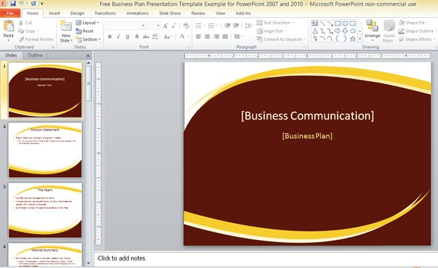
Task: Click the Bullets list icon
Action: (x=198, y=26)
